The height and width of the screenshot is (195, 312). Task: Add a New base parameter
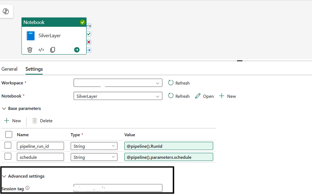point(12,121)
